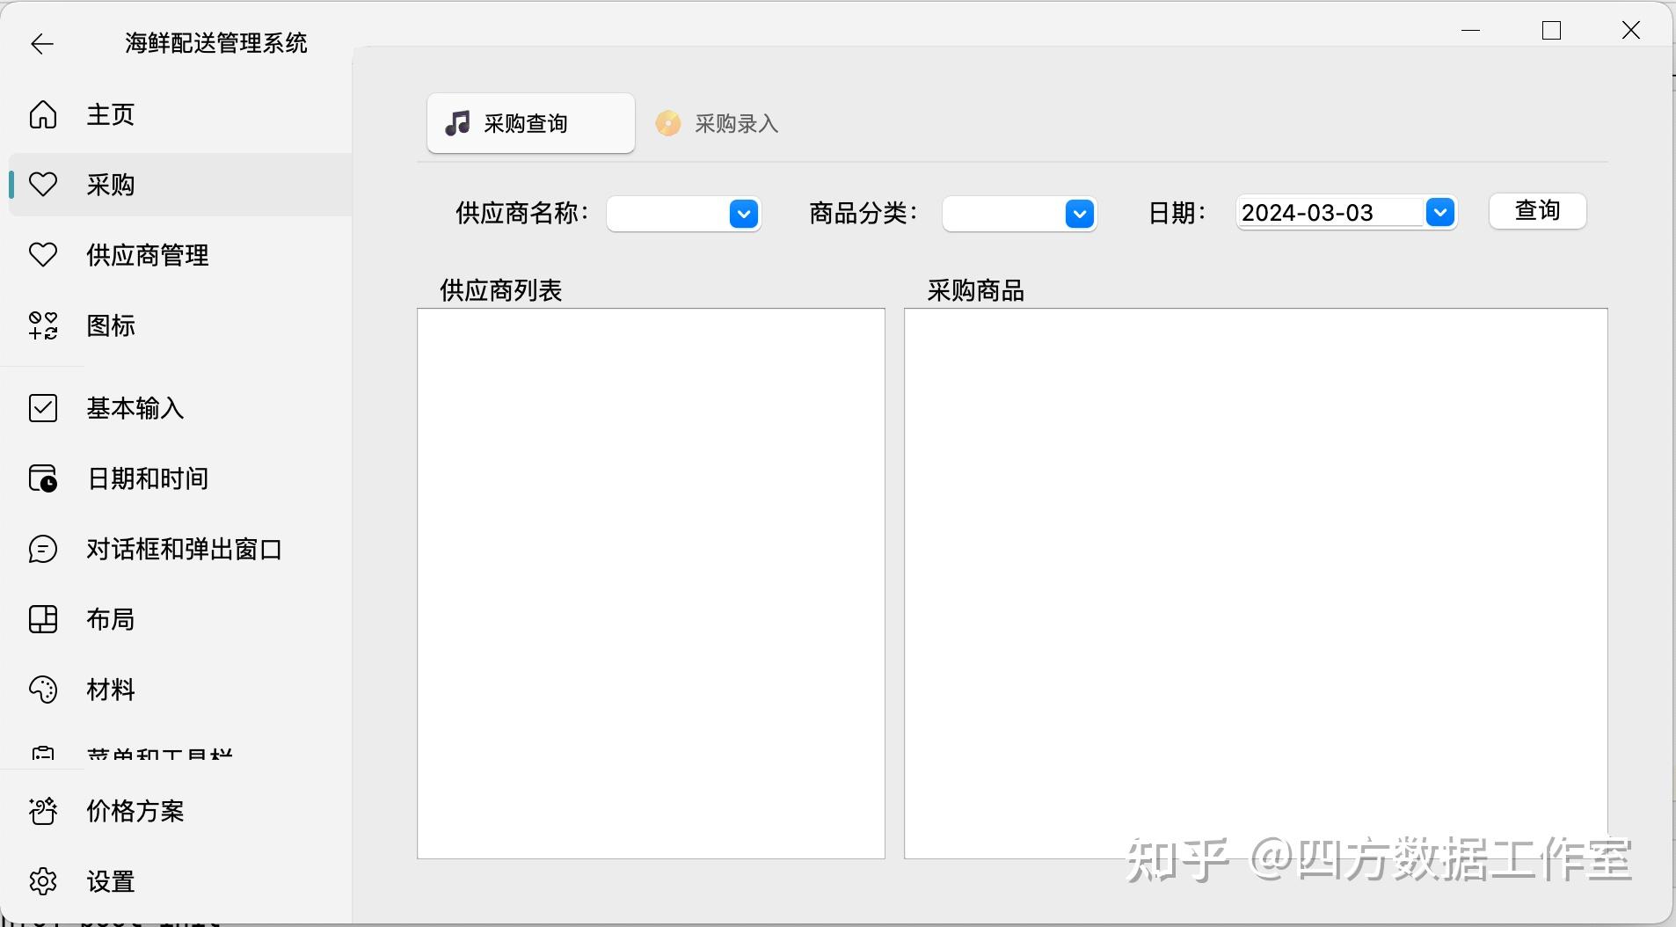The image size is (1676, 927).
Task: Click the 供应商管理 heart icon
Action: [43, 255]
